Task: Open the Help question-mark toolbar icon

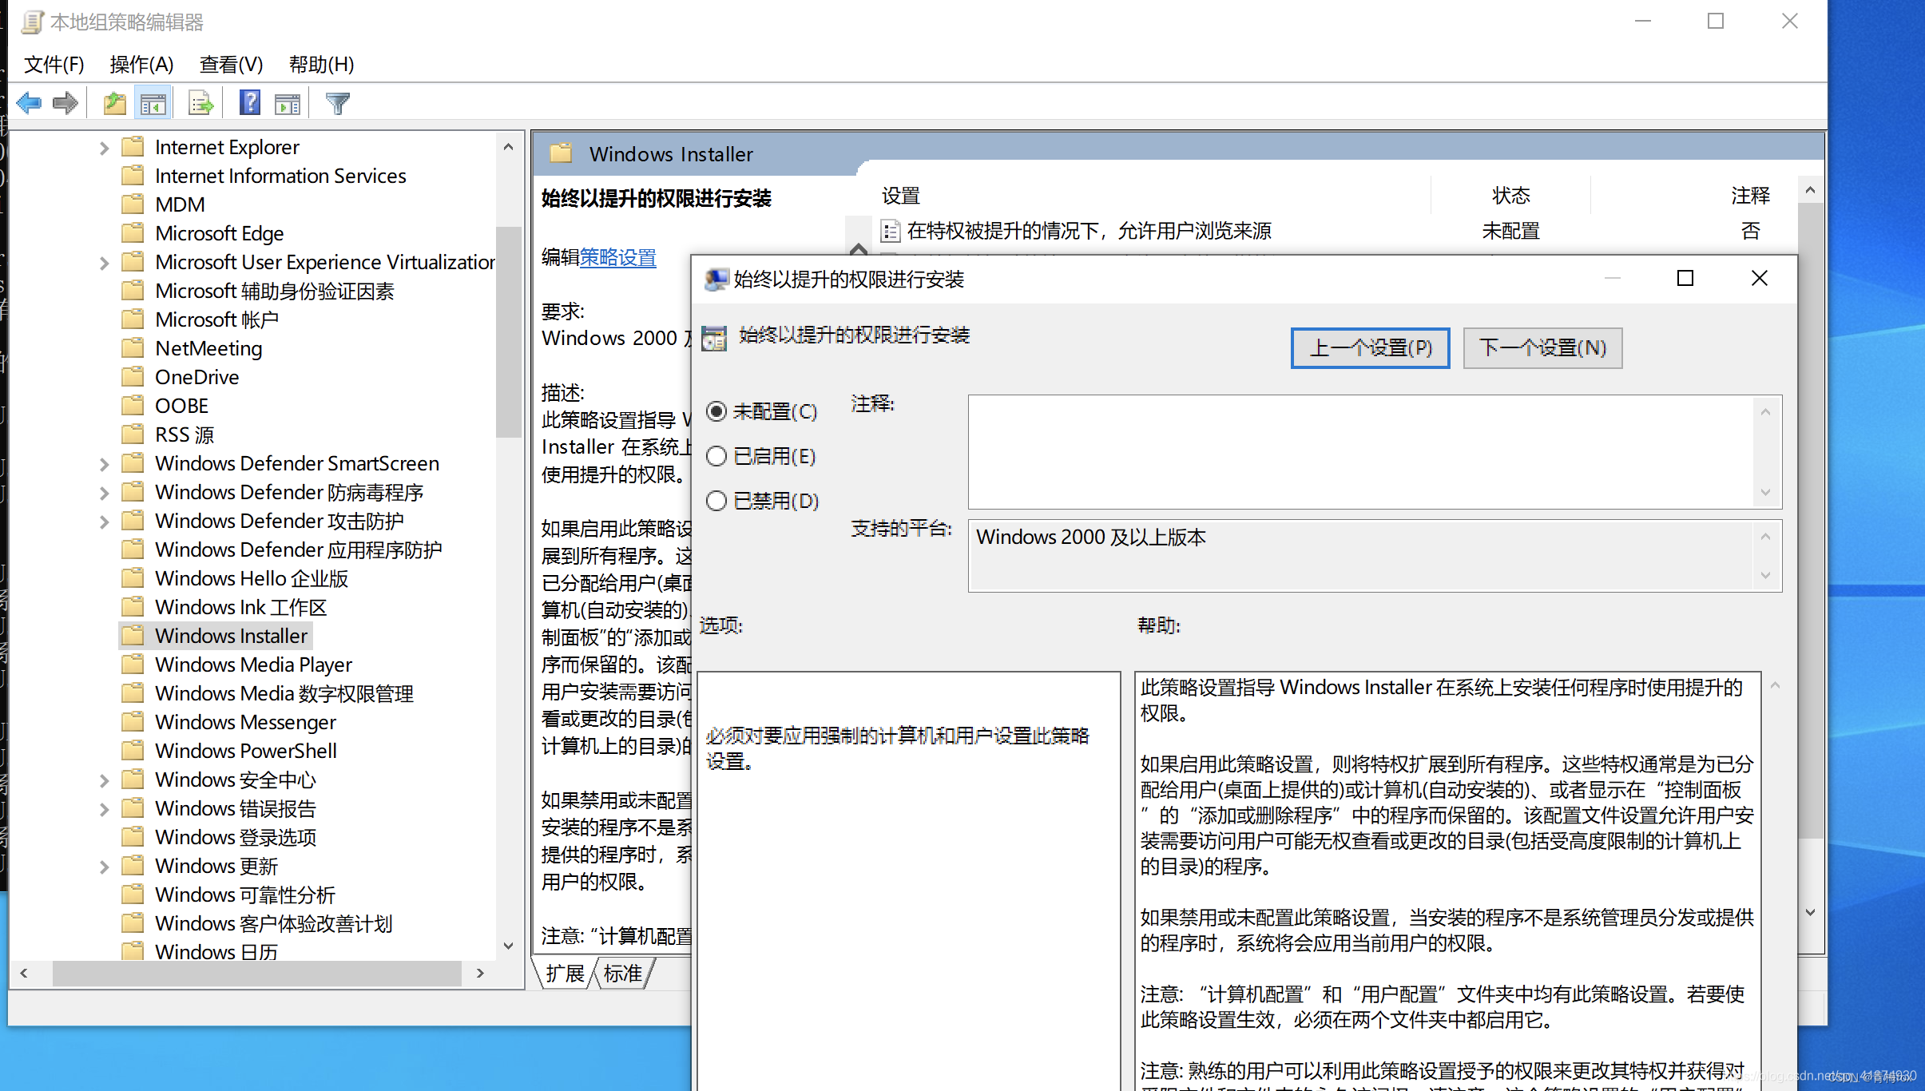Action: (x=250, y=103)
